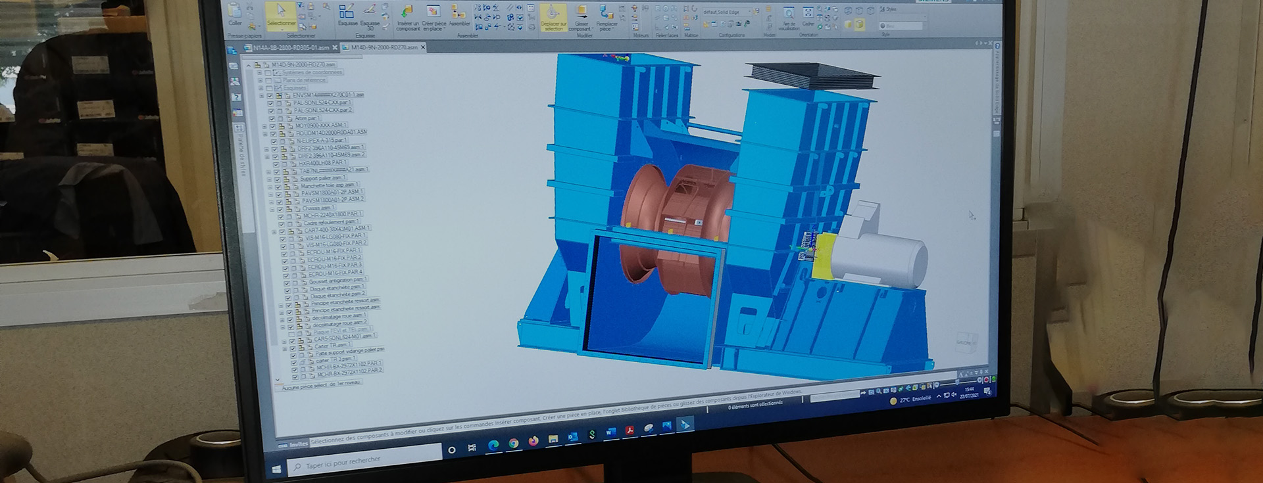Switch to the N14A-8B-2800-RD305-01.asm tab
Viewport: 1263px width, 483px height.
289,48
